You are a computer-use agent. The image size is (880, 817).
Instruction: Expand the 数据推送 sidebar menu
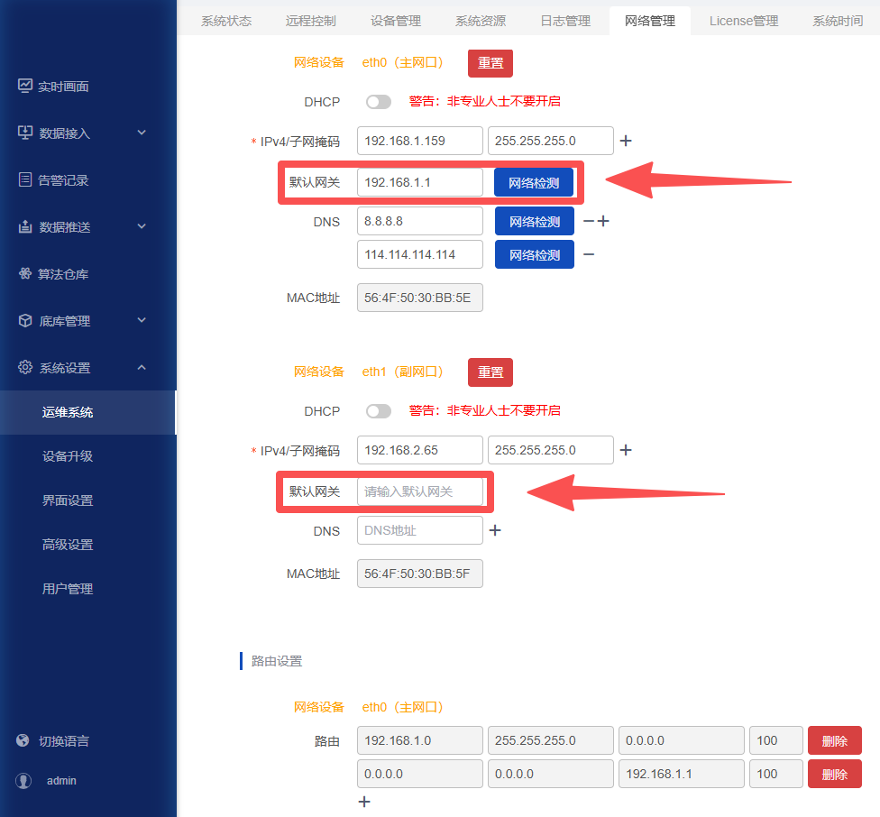click(x=142, y=227)
